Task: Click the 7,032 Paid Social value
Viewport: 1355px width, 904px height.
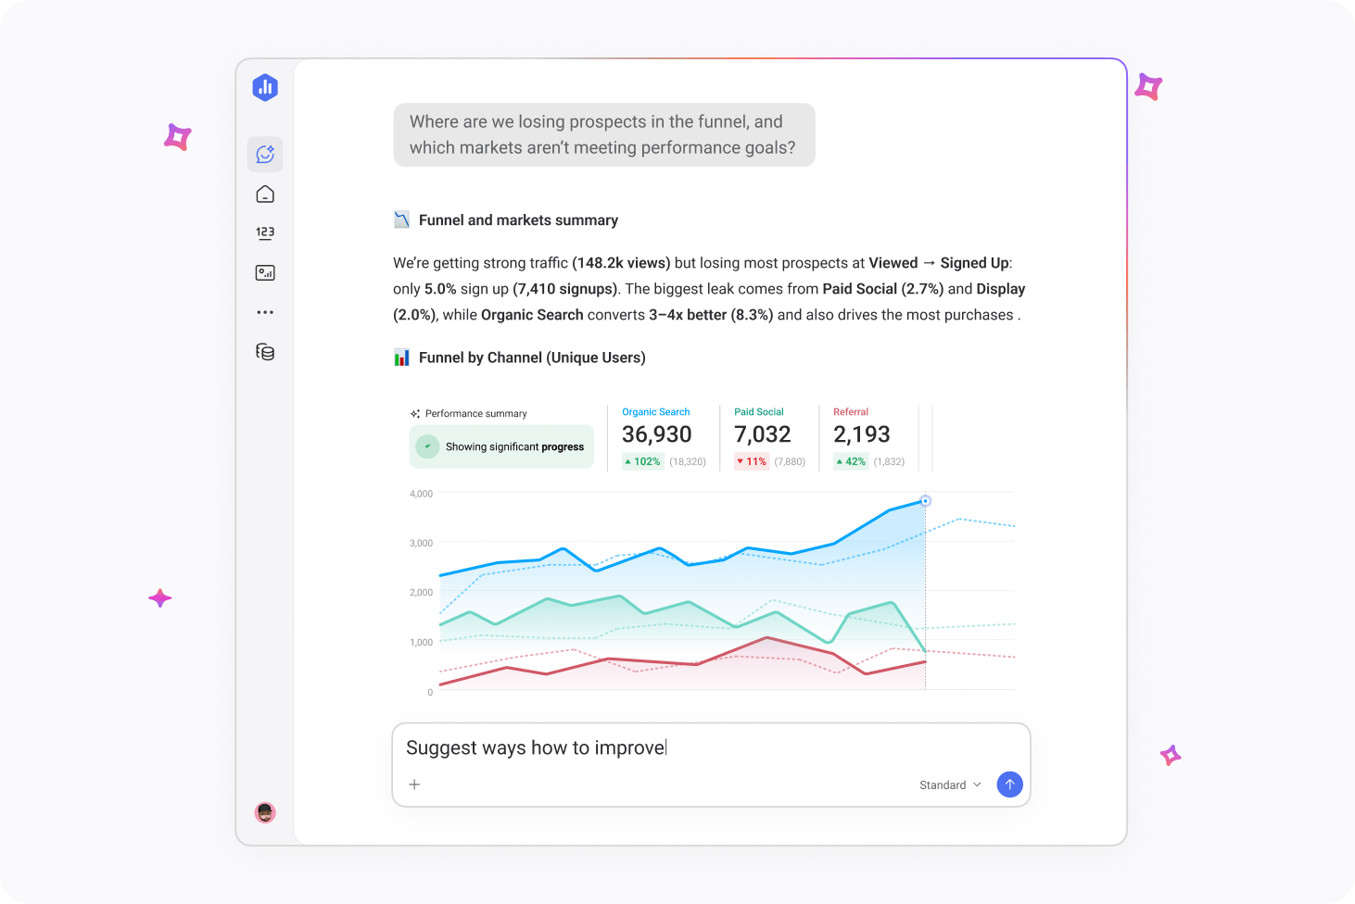Action: click(x=763, y=434)
